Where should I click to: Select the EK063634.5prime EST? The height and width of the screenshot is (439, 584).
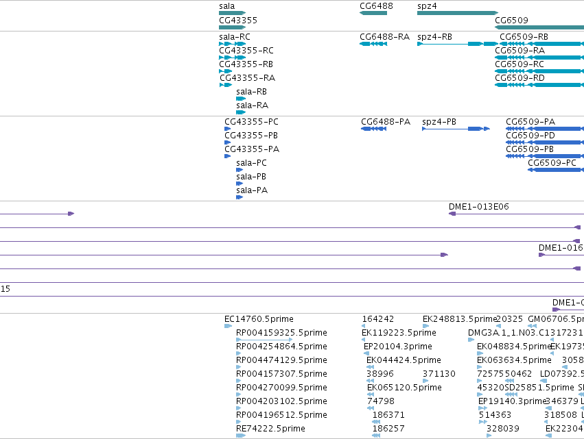click(479, 367)
